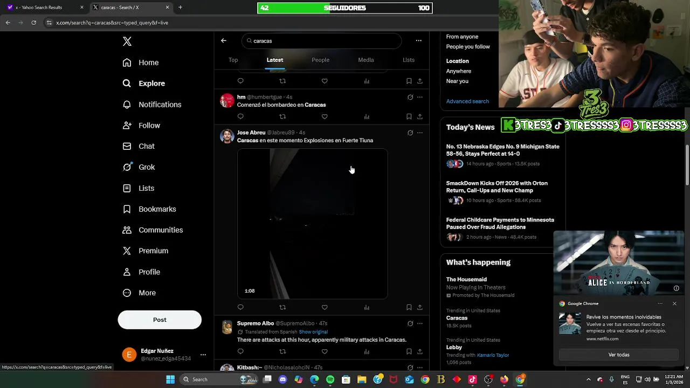Share Jose Abreu's video post

click(x=420, y=307)
